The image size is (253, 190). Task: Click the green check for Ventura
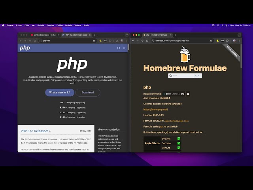pyautogui.click(x=179, y=148)
